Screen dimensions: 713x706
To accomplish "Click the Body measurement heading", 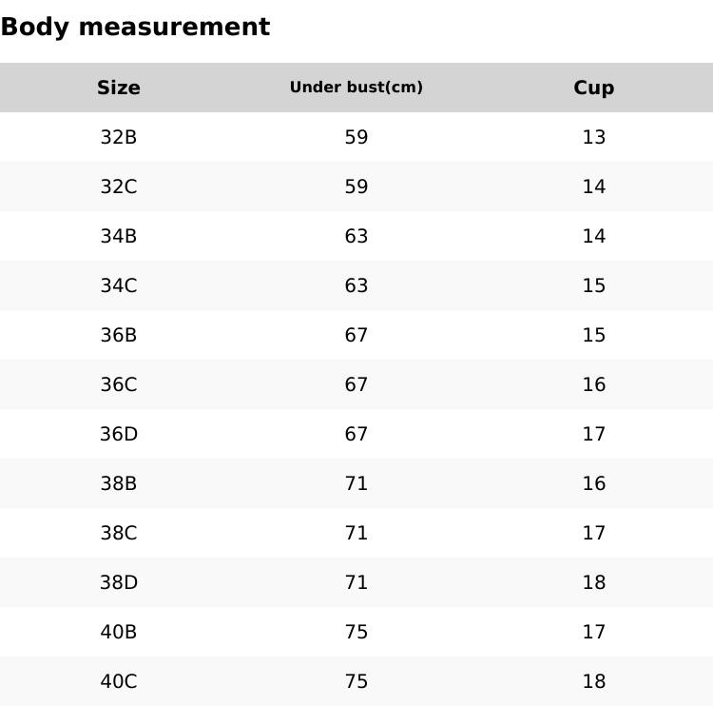I will (135, 27).
